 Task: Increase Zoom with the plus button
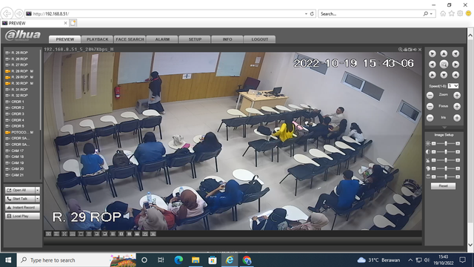tap(457, 96)
